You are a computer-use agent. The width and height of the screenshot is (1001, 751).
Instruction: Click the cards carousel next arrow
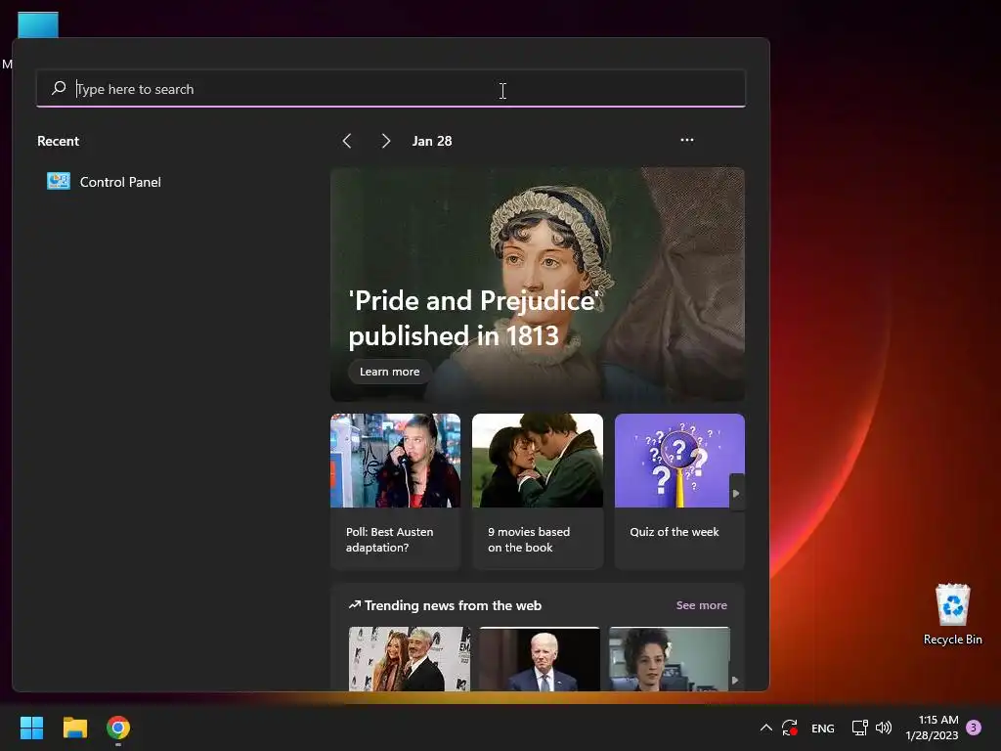coord(736,493)
